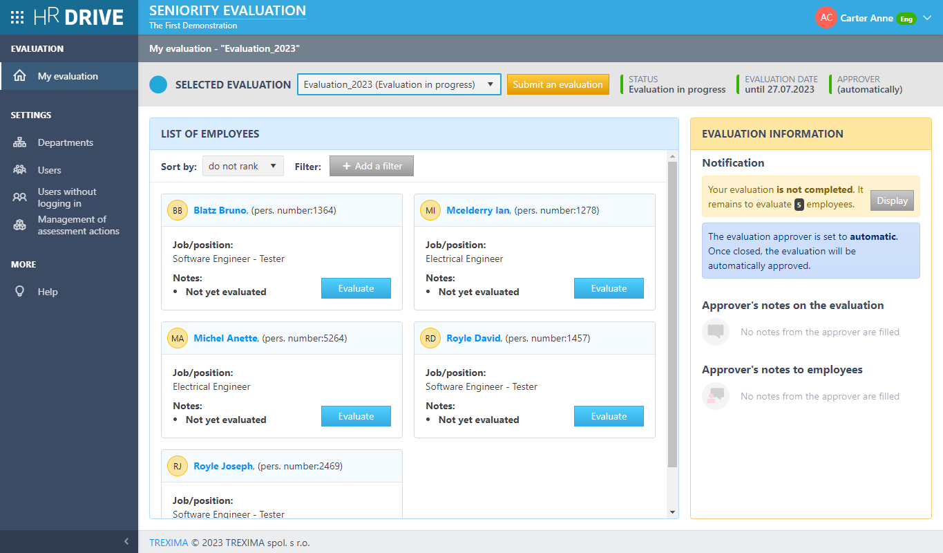The image size is (943, 553).
Task: Open the 'do not rank' sort dropdown
Action: tap(242, 166)
